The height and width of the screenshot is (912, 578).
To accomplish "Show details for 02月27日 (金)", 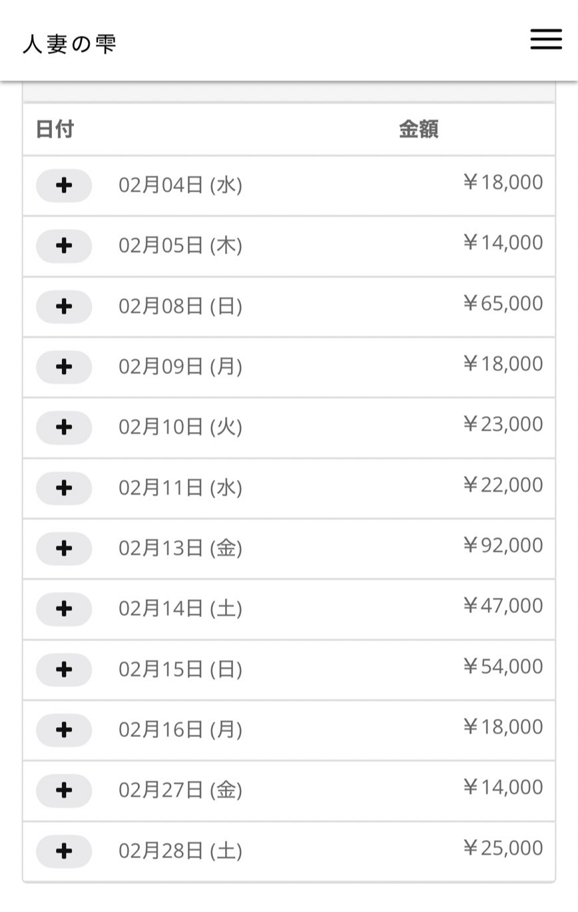I will point(64,791).
